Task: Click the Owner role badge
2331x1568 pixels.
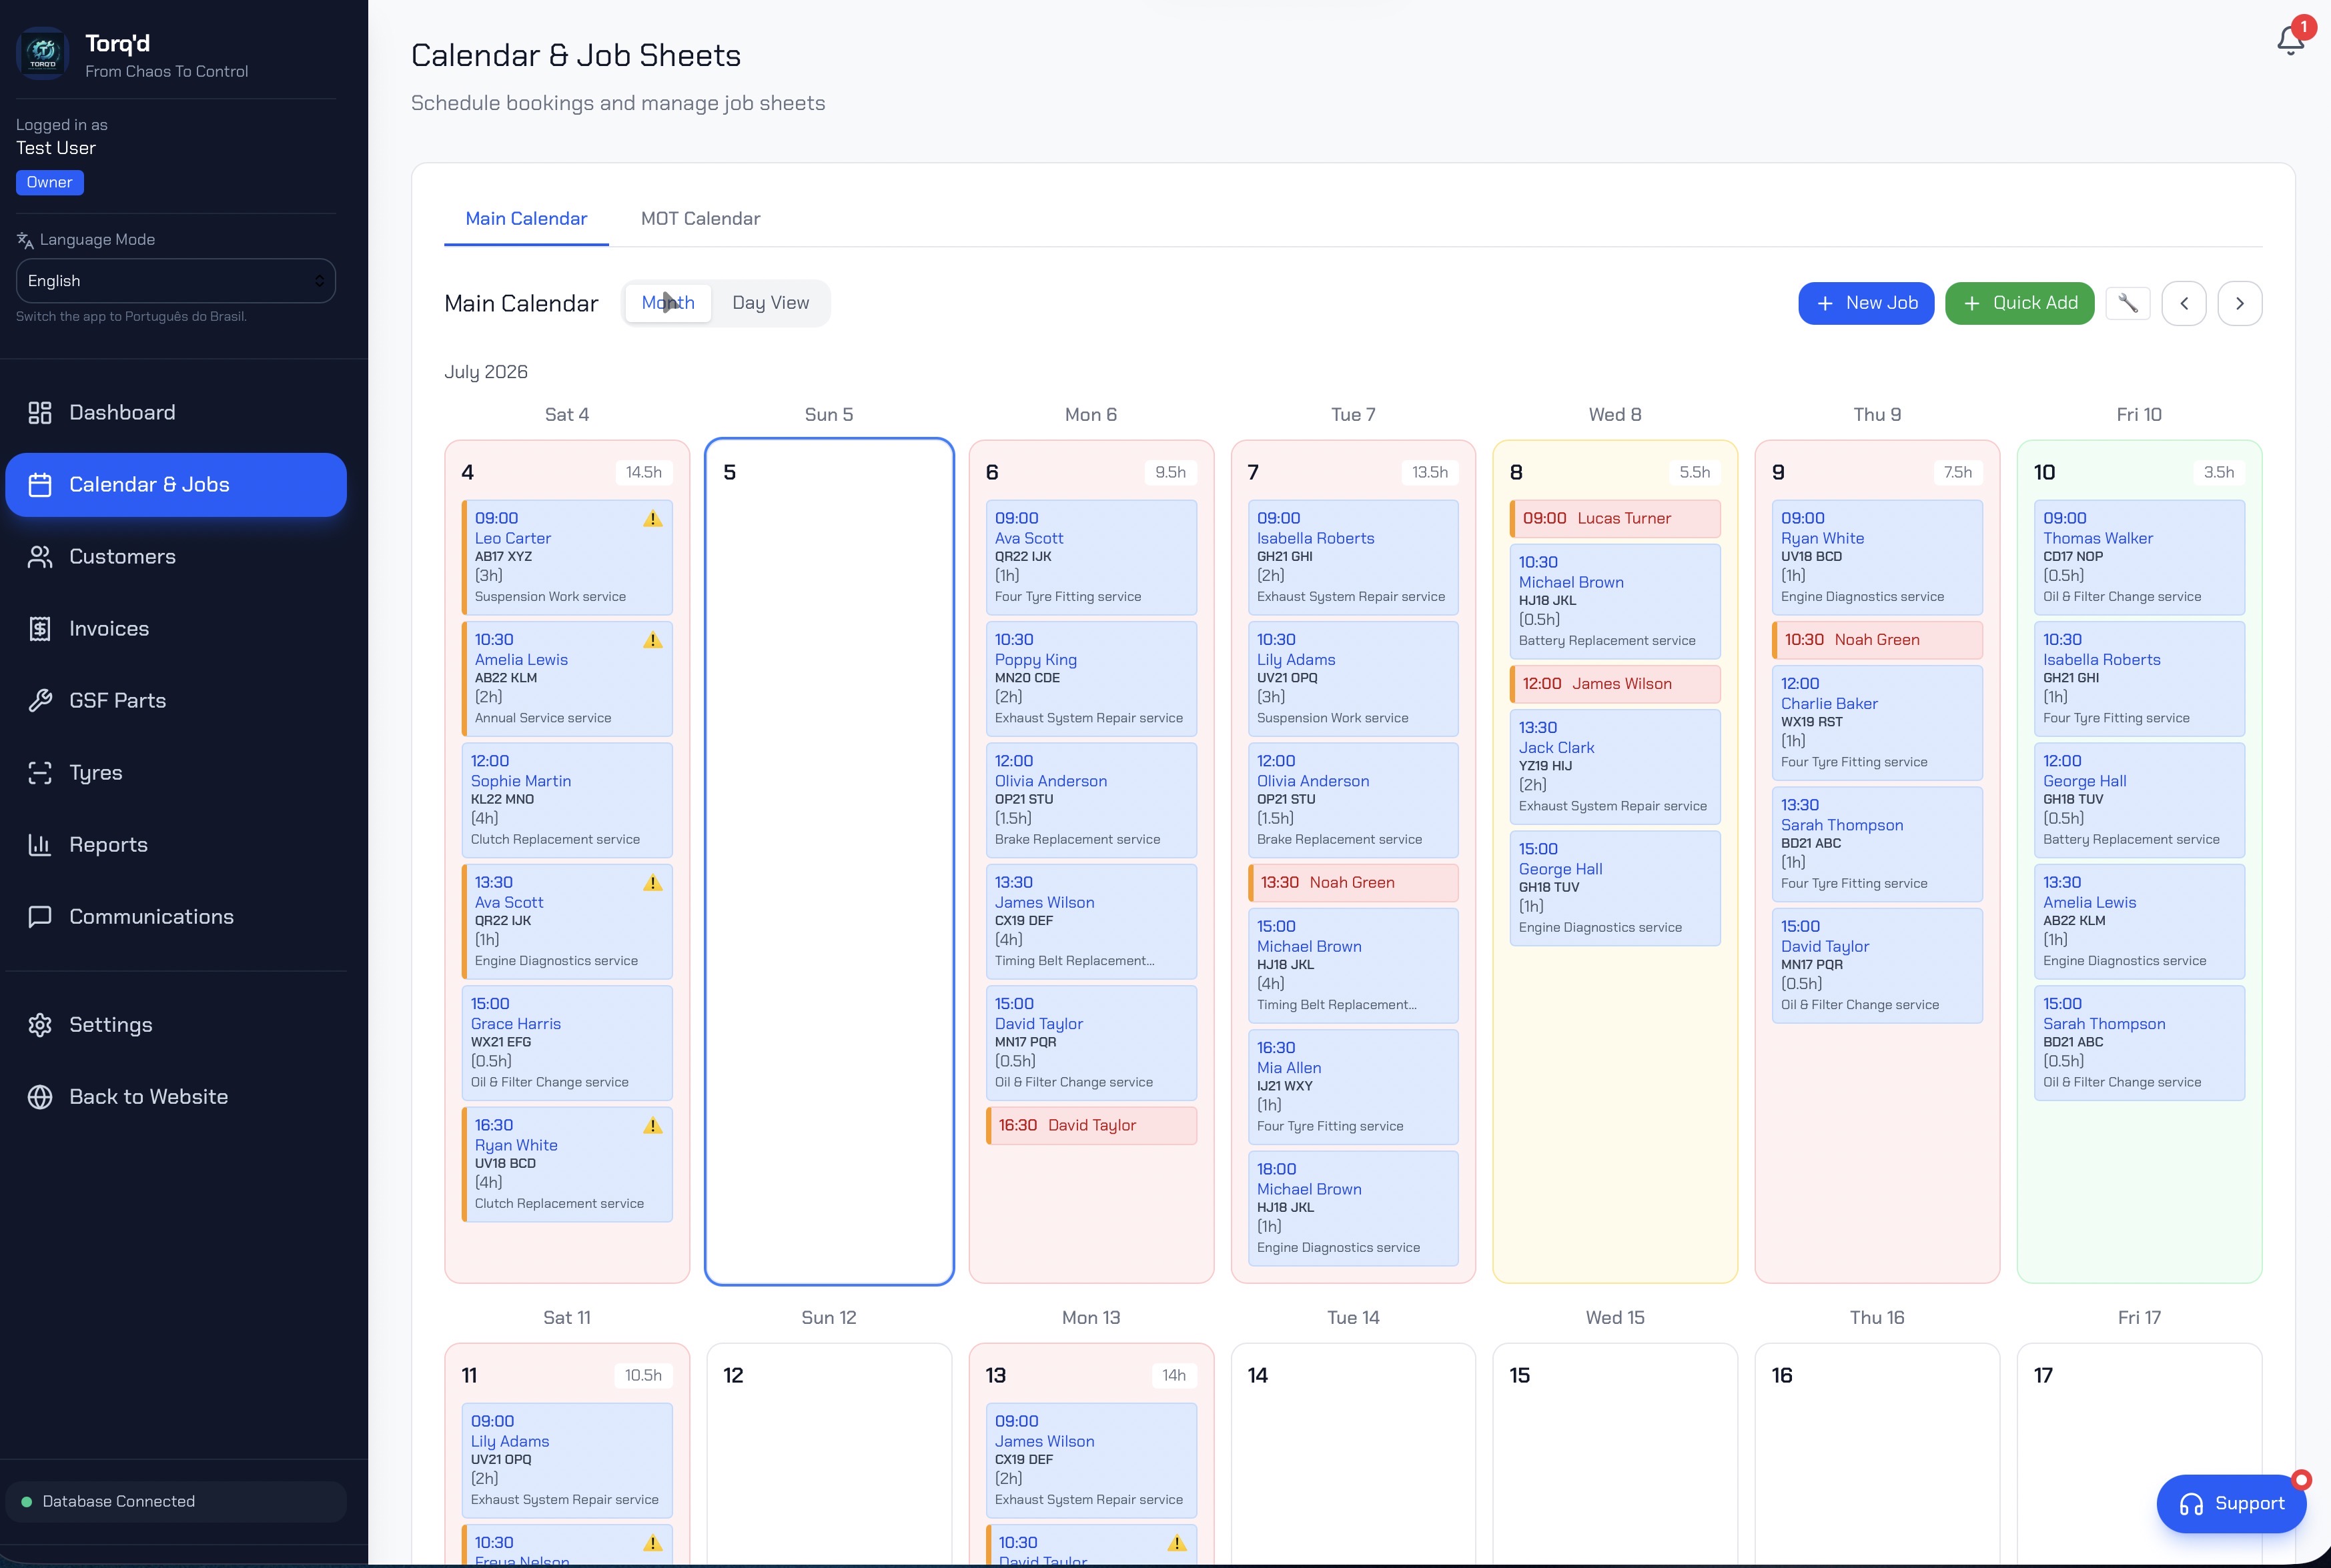Action: (x=50, y=183)
